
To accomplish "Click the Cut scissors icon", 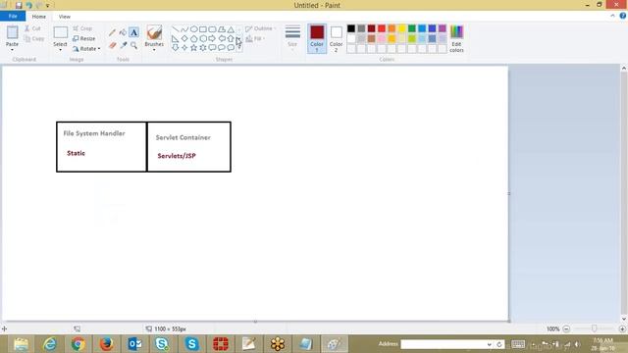I will coord(26,28).
